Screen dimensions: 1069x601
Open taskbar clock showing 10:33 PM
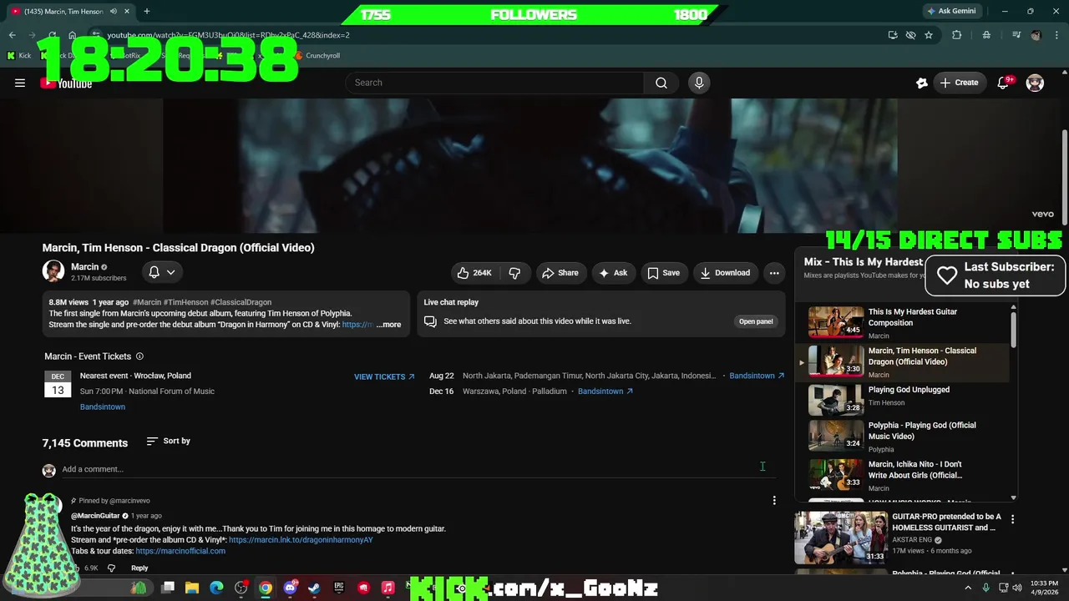tap(1043, 588)
